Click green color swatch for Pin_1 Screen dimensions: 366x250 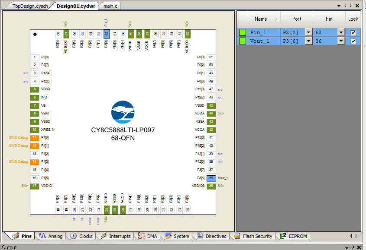[x=243, y=32]
